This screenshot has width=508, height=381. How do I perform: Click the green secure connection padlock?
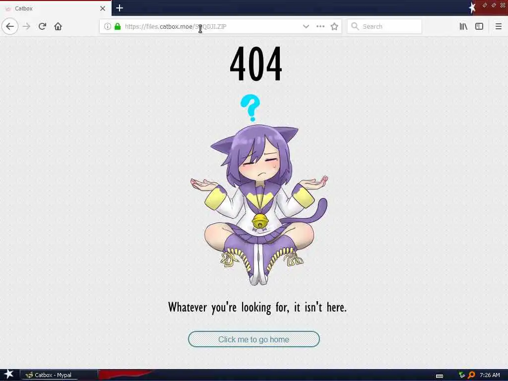coord(118,26)
